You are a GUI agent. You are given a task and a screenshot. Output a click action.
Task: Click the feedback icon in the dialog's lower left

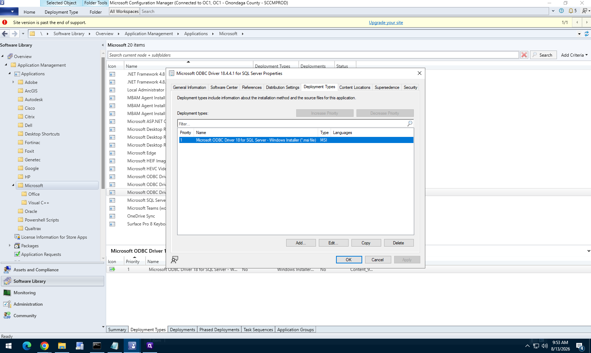[x=175, y=259]
